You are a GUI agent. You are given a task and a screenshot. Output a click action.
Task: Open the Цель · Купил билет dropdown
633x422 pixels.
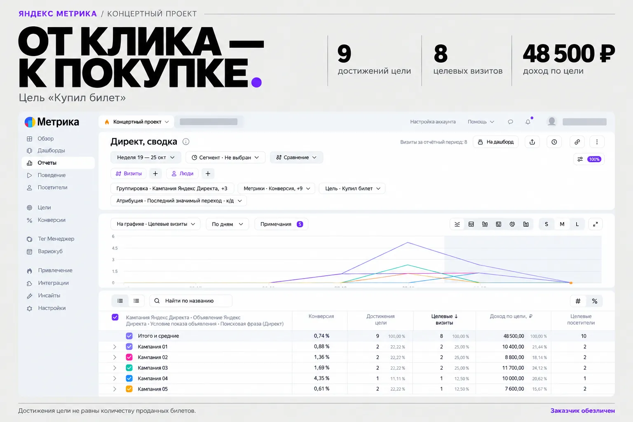click(353, 188)
